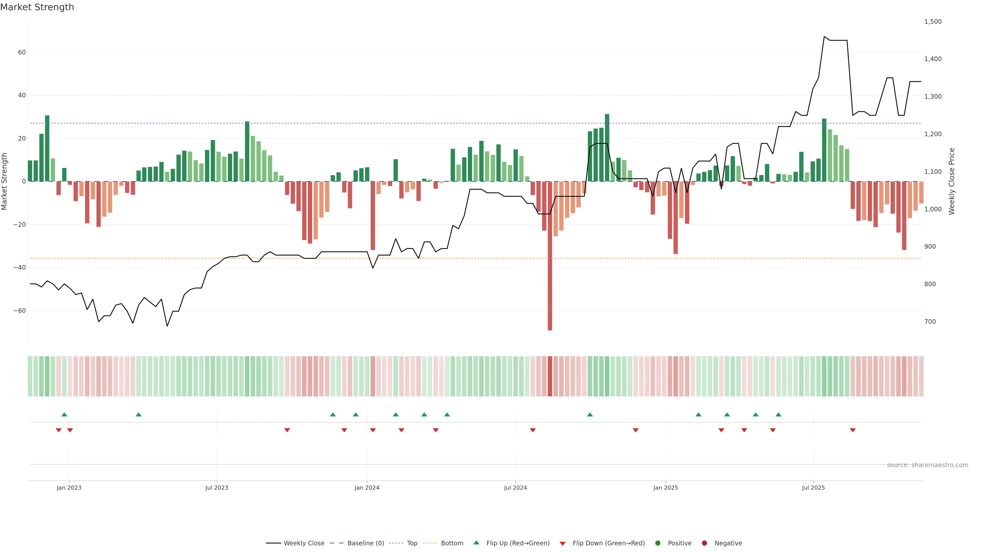981x552 pixels.
Task: Click the Market Strength chart title
Action: tap(37, 7)
